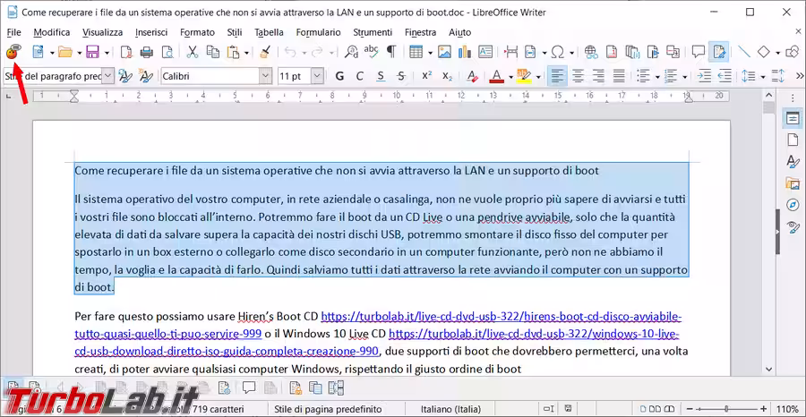Click the Cut scissors icon

192,52
